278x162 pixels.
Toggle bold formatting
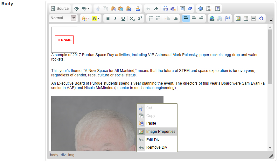[x=108, y=18]
